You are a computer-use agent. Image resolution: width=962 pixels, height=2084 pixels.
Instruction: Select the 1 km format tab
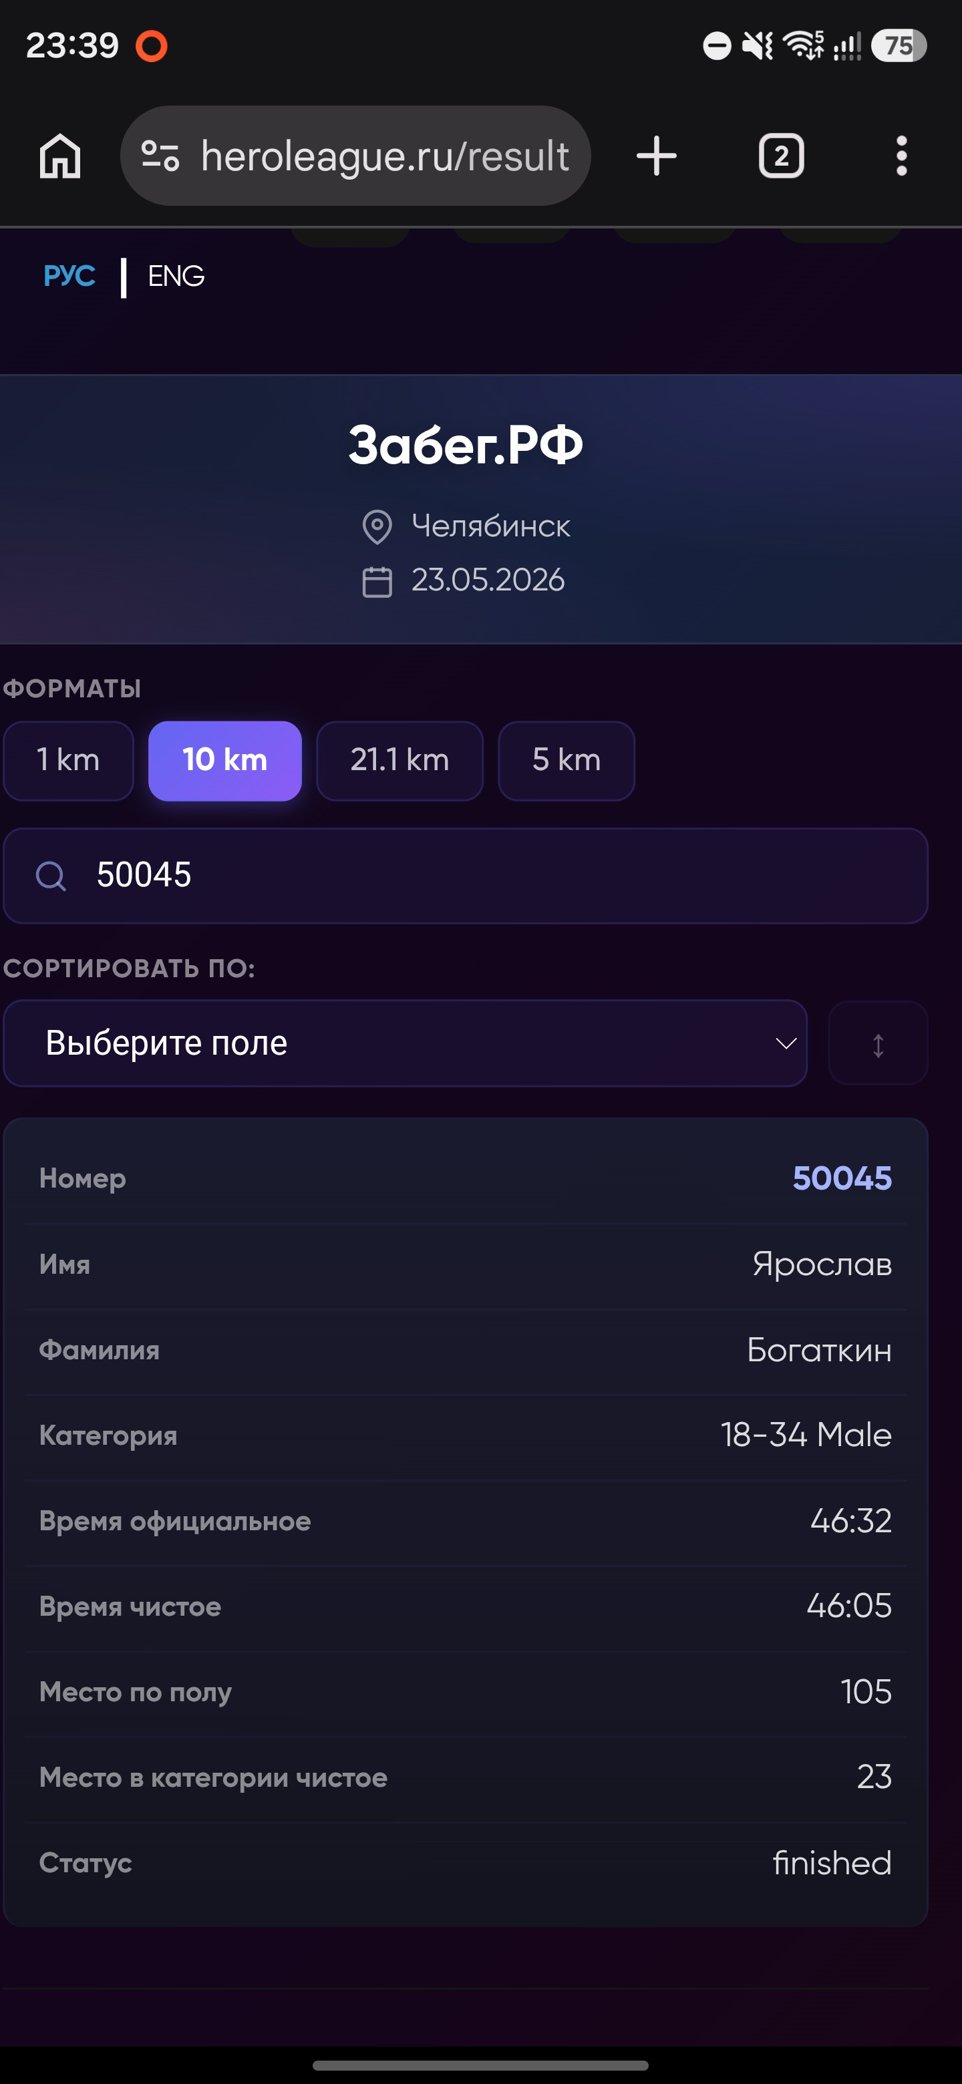[69, 761]
